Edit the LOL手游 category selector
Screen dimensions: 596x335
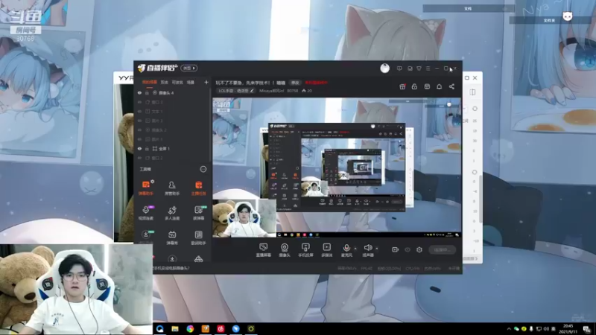(x=235, y=91)
